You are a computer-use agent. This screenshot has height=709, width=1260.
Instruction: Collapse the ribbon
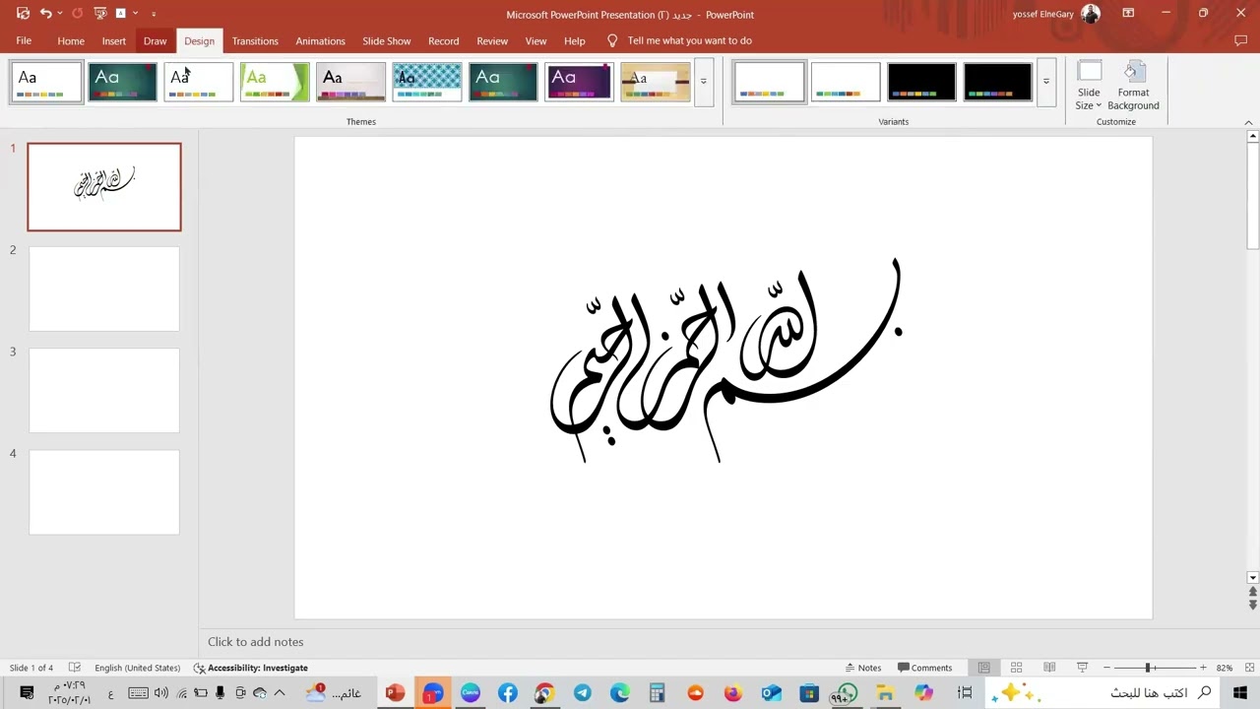pos(1248,122)
